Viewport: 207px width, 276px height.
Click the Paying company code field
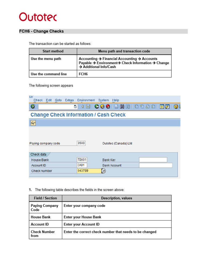click(x=81, y=143)
